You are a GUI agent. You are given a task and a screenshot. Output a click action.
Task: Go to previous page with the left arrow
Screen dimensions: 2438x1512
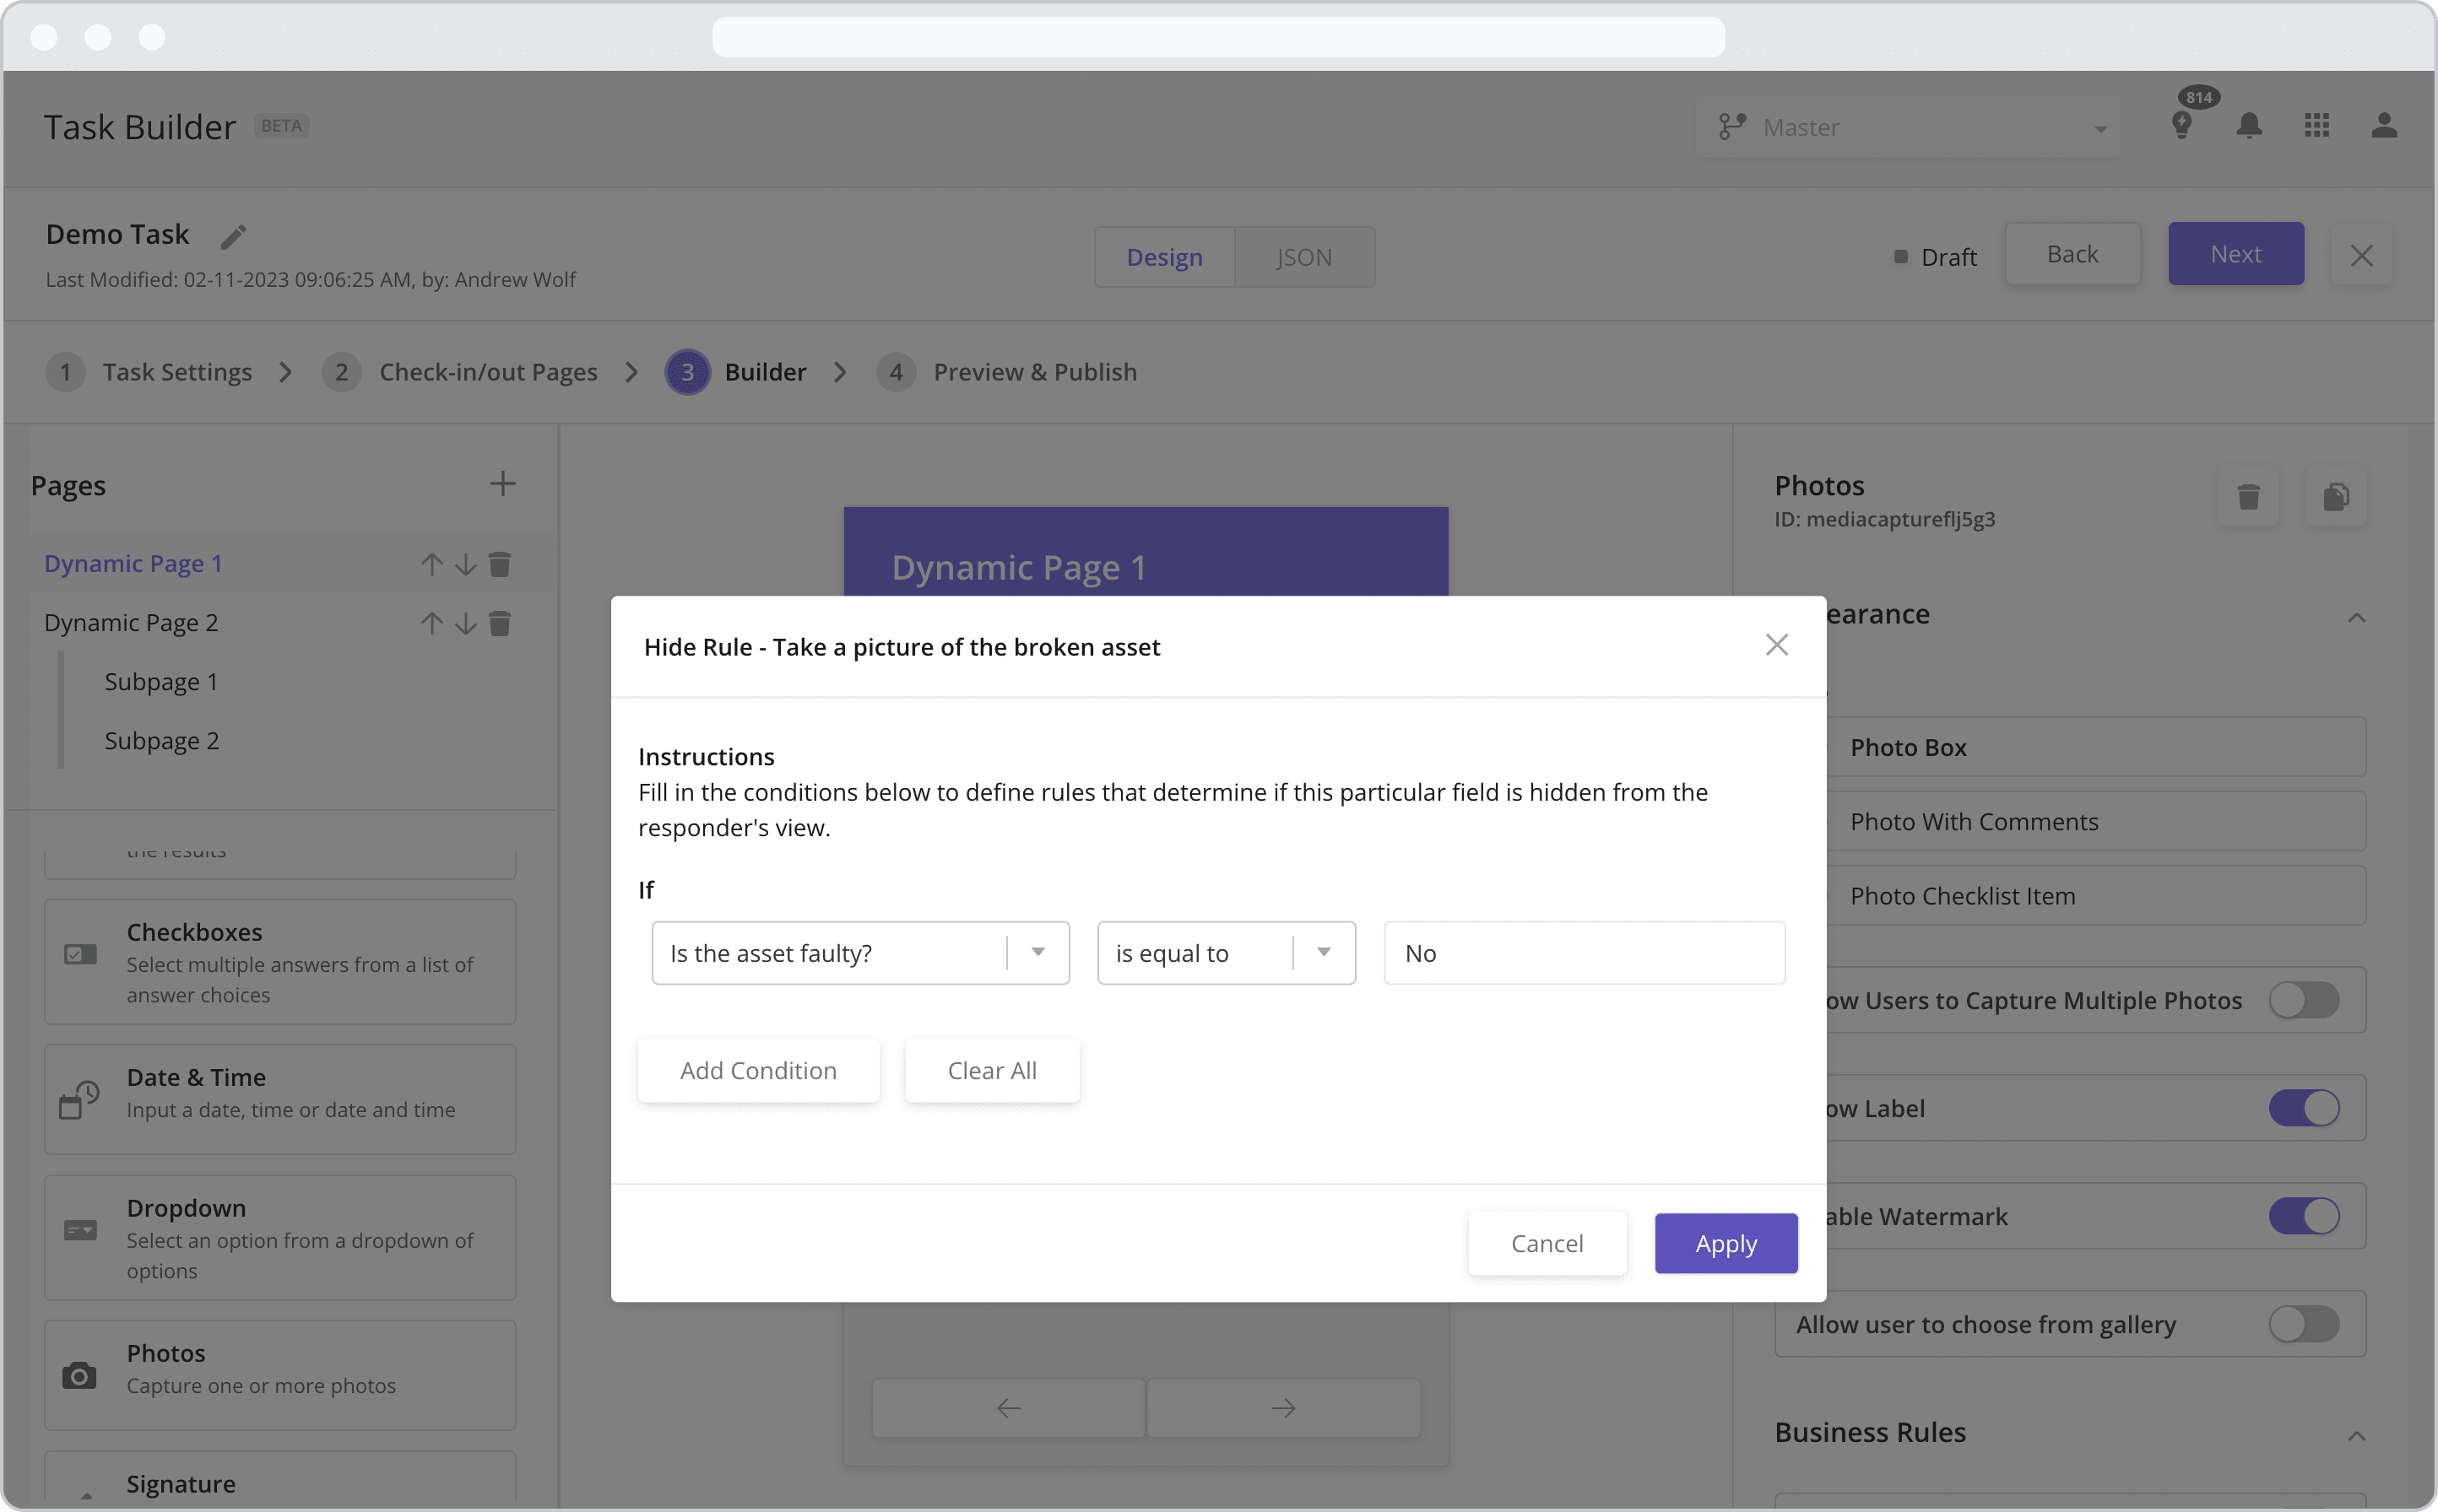point(1009,1408)
